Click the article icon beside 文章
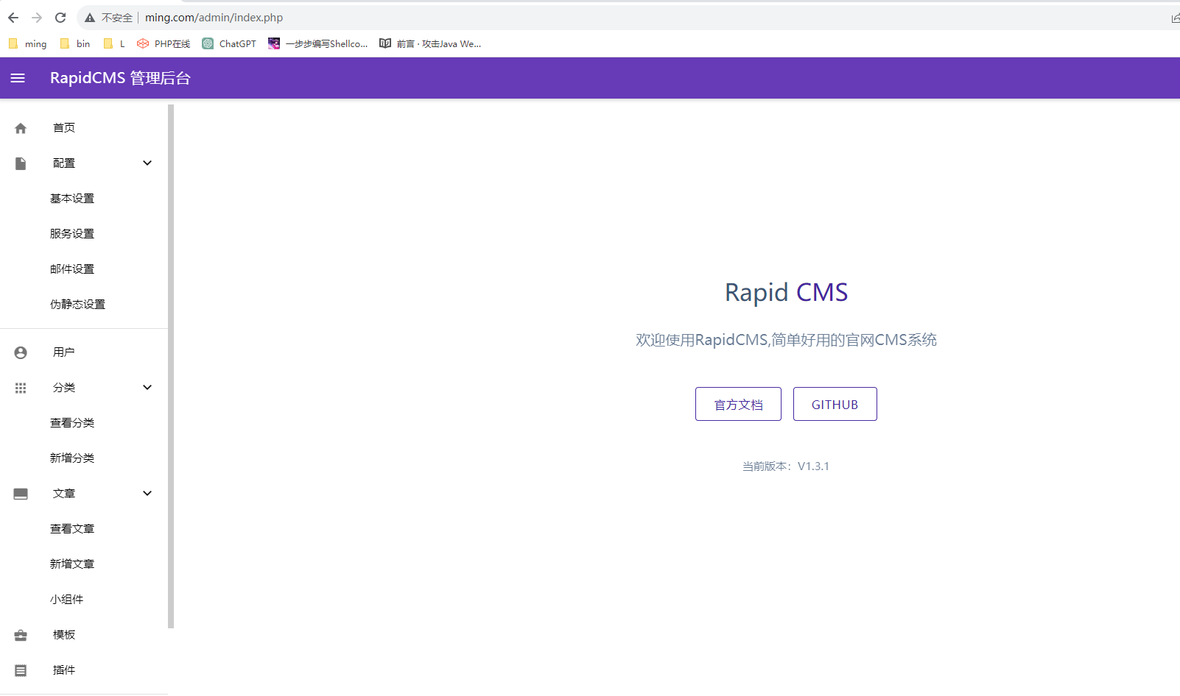Image resolution: width=1180 pixels, height=696 pixels. [x=21, y=494]
